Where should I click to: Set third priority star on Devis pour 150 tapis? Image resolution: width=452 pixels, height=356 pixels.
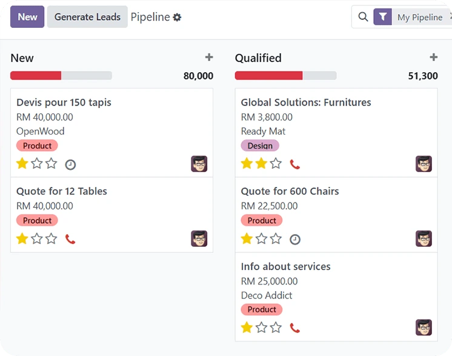click(52, 163)
